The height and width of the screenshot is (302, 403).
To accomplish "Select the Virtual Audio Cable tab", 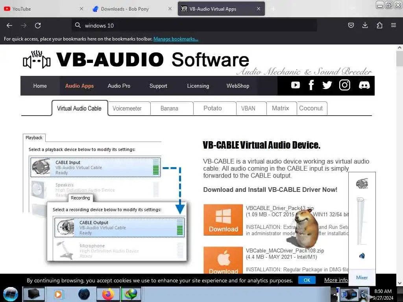I will point(79,109).
